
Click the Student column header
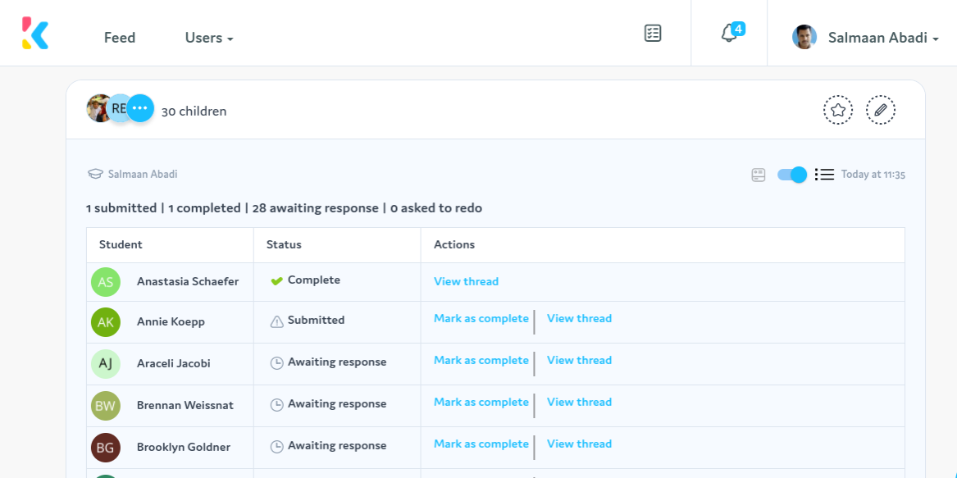pos(121,245)
